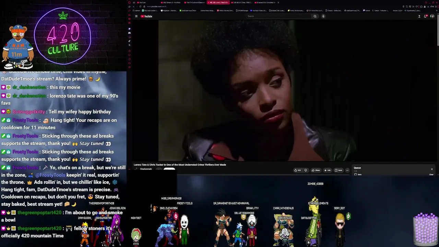Screen dimensions: 439x247
Task: Open YouTube notifications bell
Action: (426, 16)
